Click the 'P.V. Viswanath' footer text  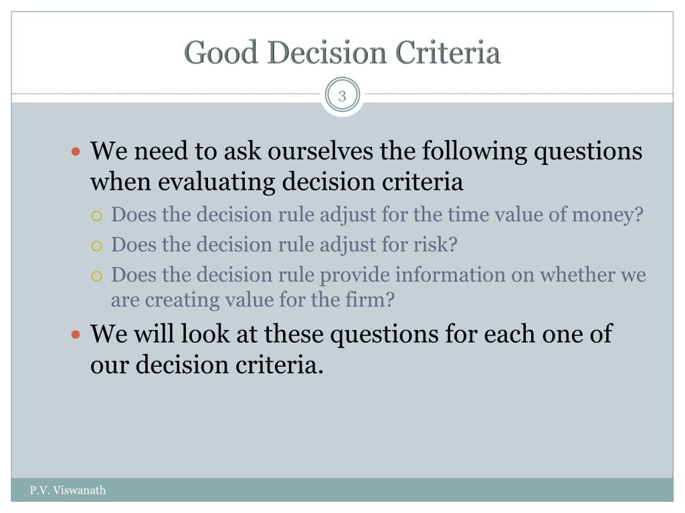coord(68,490)
